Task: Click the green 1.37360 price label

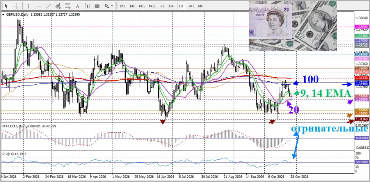Action: (361, 36)
